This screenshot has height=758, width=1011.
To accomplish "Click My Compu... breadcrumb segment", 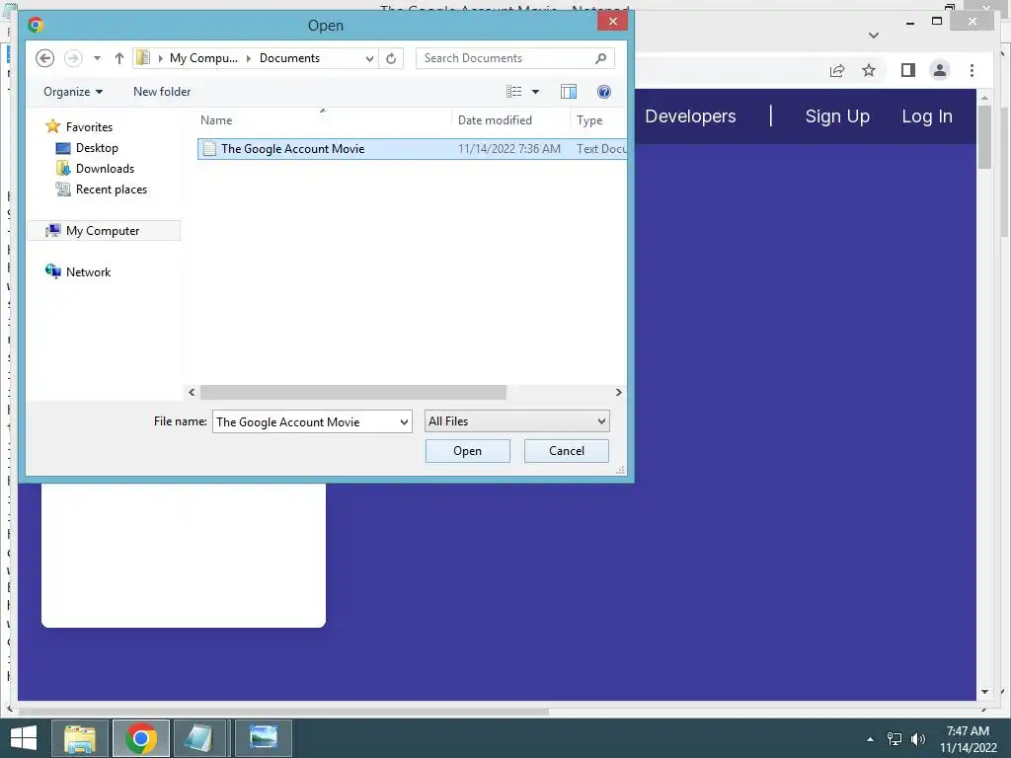I will pyautogui.click(x=203, y=58).
